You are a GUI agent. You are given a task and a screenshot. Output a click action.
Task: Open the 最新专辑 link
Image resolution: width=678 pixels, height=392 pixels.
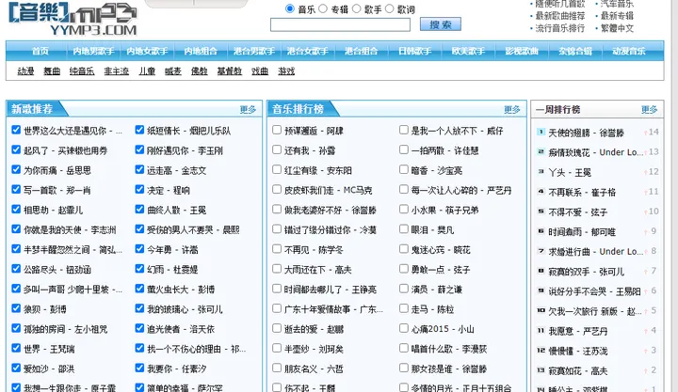pyautogui.click(x=617, y=16)
